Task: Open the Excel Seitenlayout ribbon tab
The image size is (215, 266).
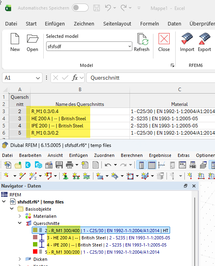Action: point(117,23)
